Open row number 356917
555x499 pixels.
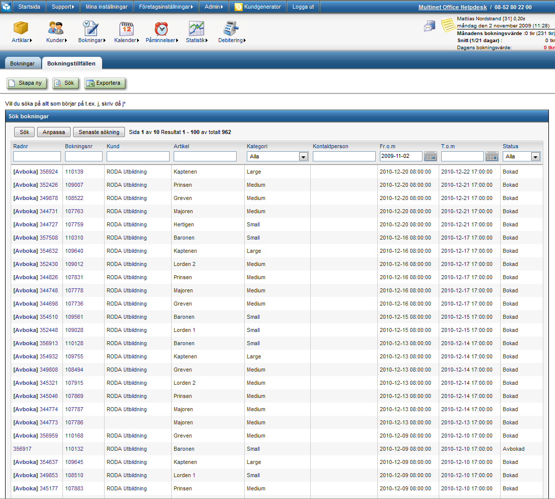pyautogui.click(x=22, y=449)
